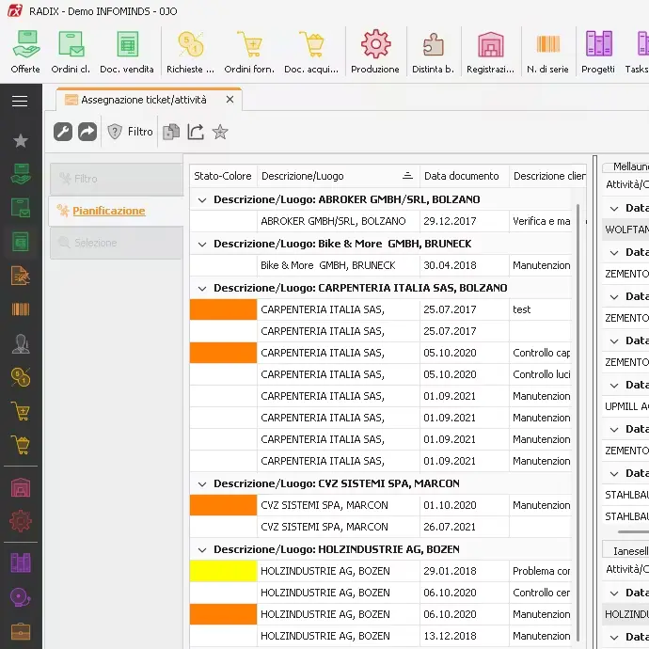This screenshot has height=649, width=649.
Task: Open Progetti binders icon
Action: (598, 52)
